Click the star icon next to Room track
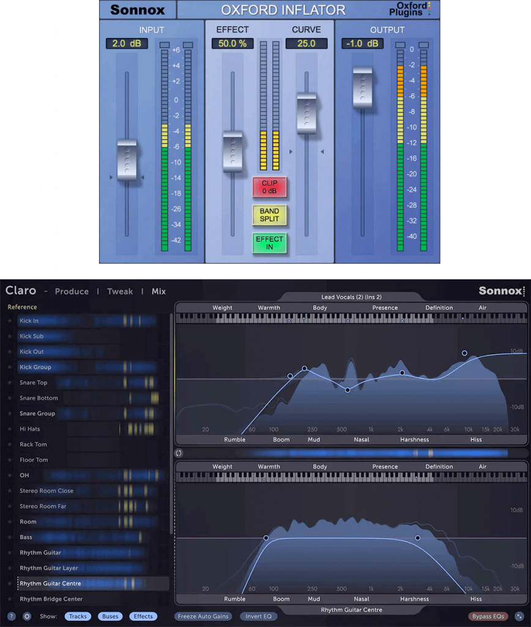This screenshot has height=627, width=531. (x=10, y=522)
